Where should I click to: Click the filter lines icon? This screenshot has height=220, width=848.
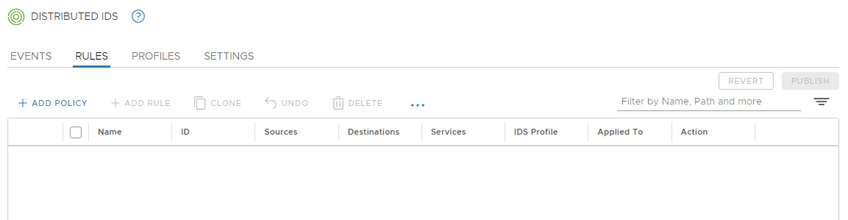pos(821,102)
